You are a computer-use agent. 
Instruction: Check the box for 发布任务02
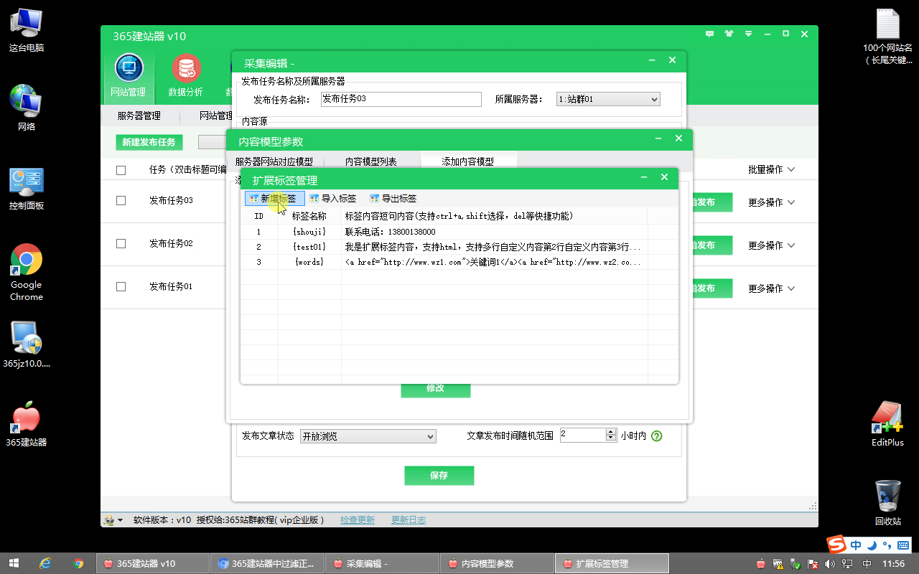click(121, 244)
